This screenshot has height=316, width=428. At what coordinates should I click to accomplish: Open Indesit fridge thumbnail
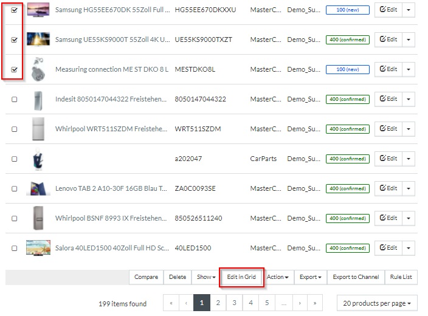(x=38, y=100)
